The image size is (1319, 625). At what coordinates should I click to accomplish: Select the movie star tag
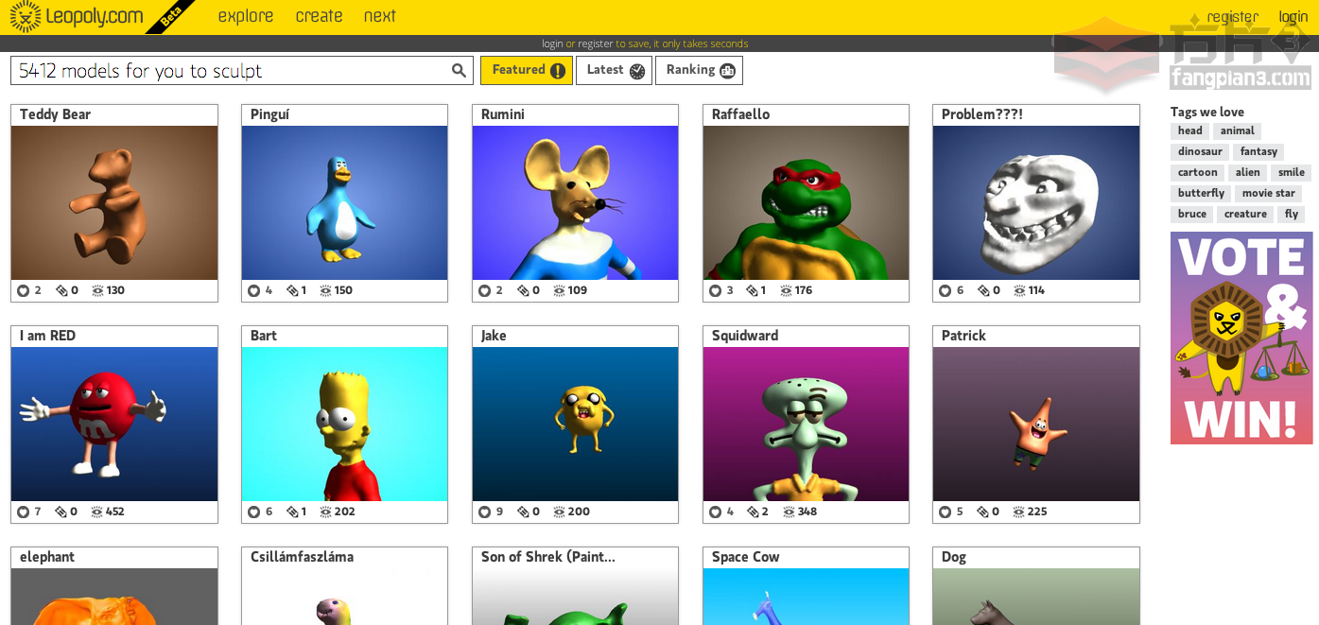(x=1268, y=194)
